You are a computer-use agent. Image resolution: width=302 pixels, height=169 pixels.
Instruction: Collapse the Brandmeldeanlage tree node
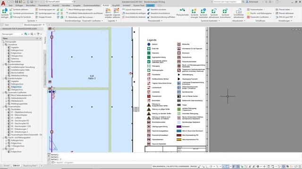coord(3,64)
